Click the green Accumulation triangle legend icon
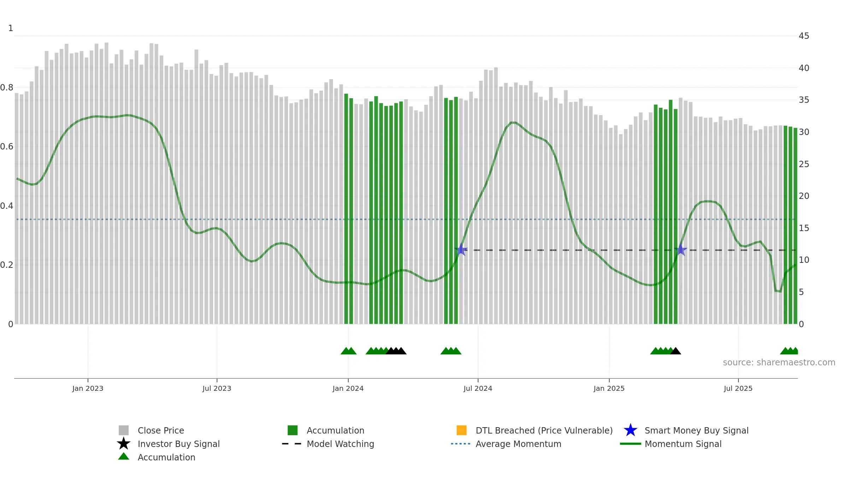 click(x=124, y=456)
